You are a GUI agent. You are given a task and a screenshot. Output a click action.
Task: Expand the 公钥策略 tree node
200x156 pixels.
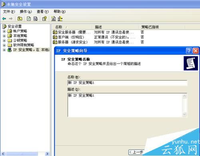point(4,40)
